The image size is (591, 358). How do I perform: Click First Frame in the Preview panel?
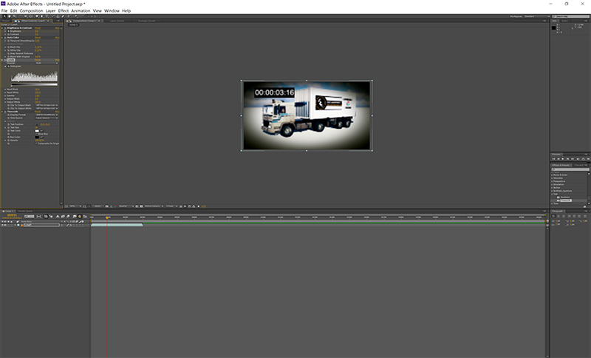click(553, 159)
